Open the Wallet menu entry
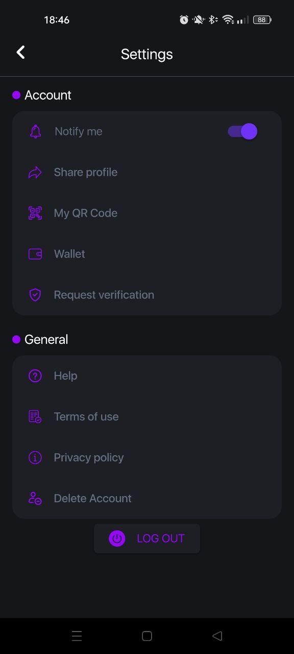The width and height of the screenshot is (294, 654). click(147, 254)
